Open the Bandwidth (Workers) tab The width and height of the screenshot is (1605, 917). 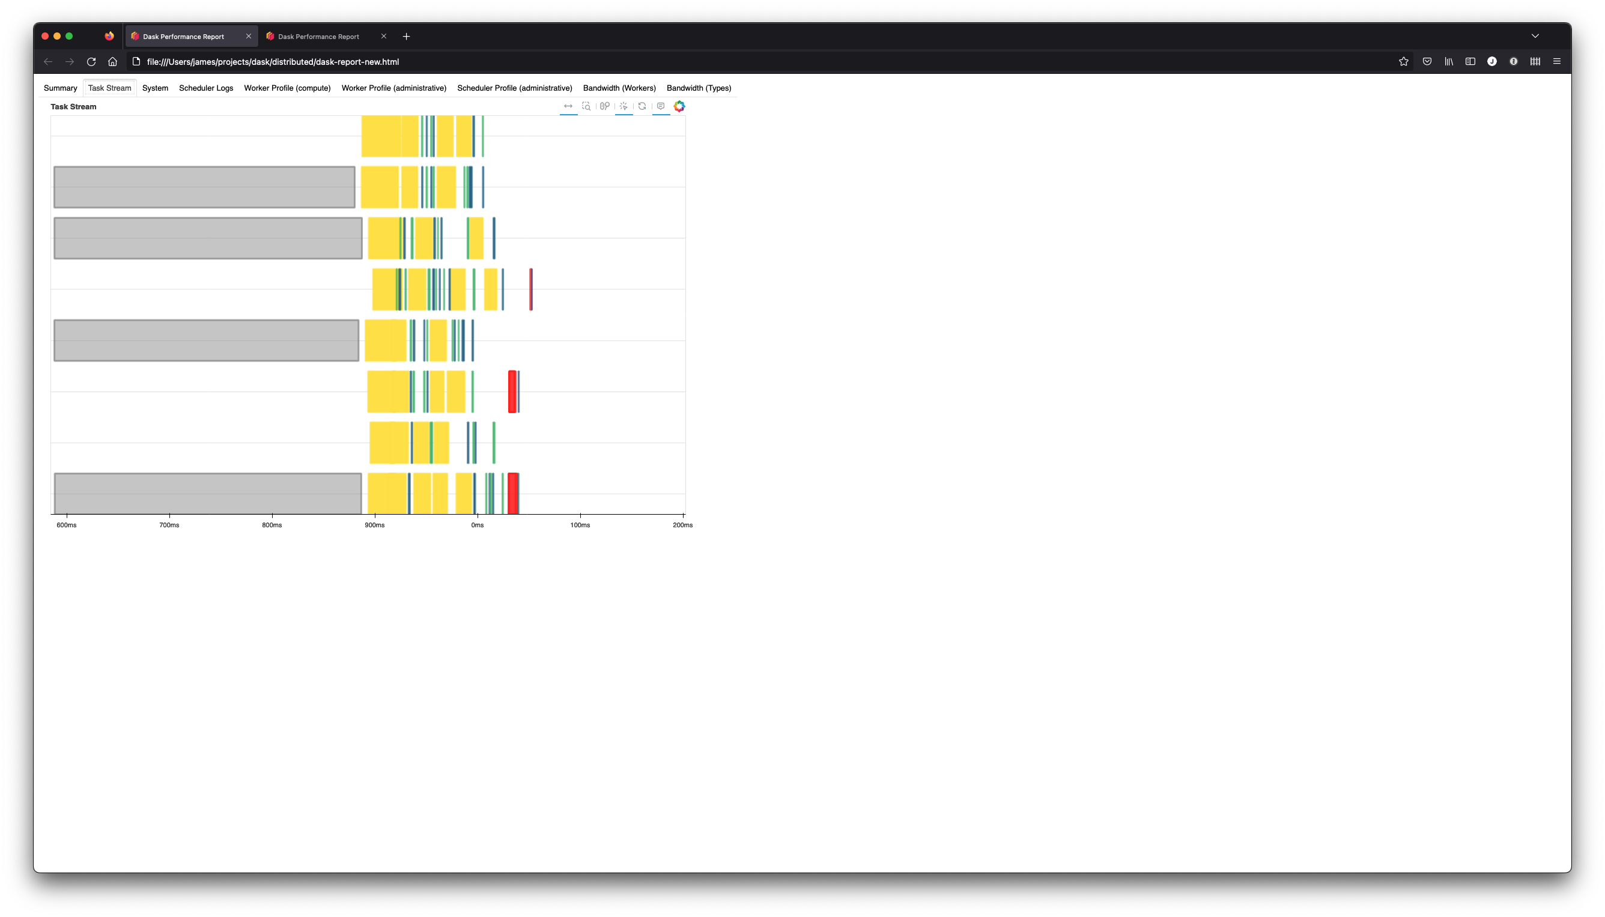coord(619,88)
